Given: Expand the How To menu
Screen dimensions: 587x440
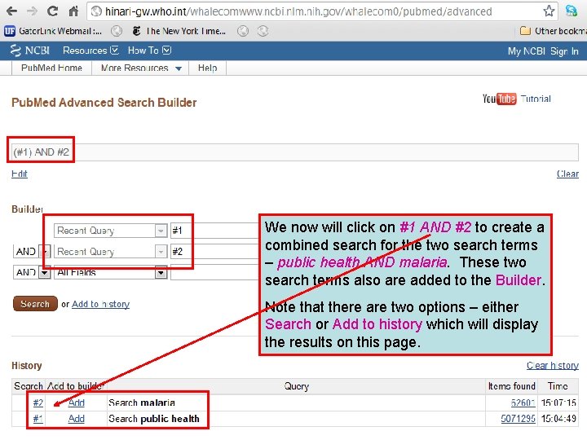Looking at the screenshot, I should 149,51.
